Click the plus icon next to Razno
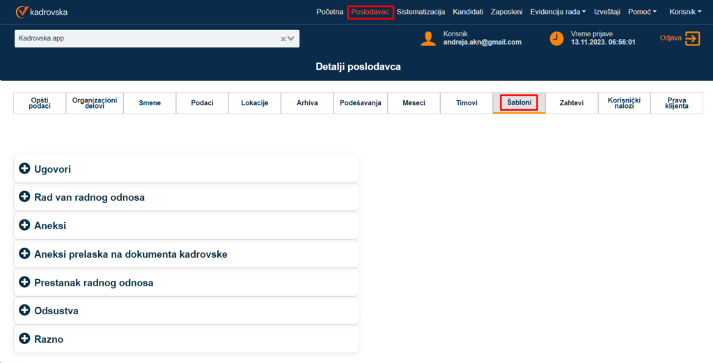 click(x=25, y=339)
